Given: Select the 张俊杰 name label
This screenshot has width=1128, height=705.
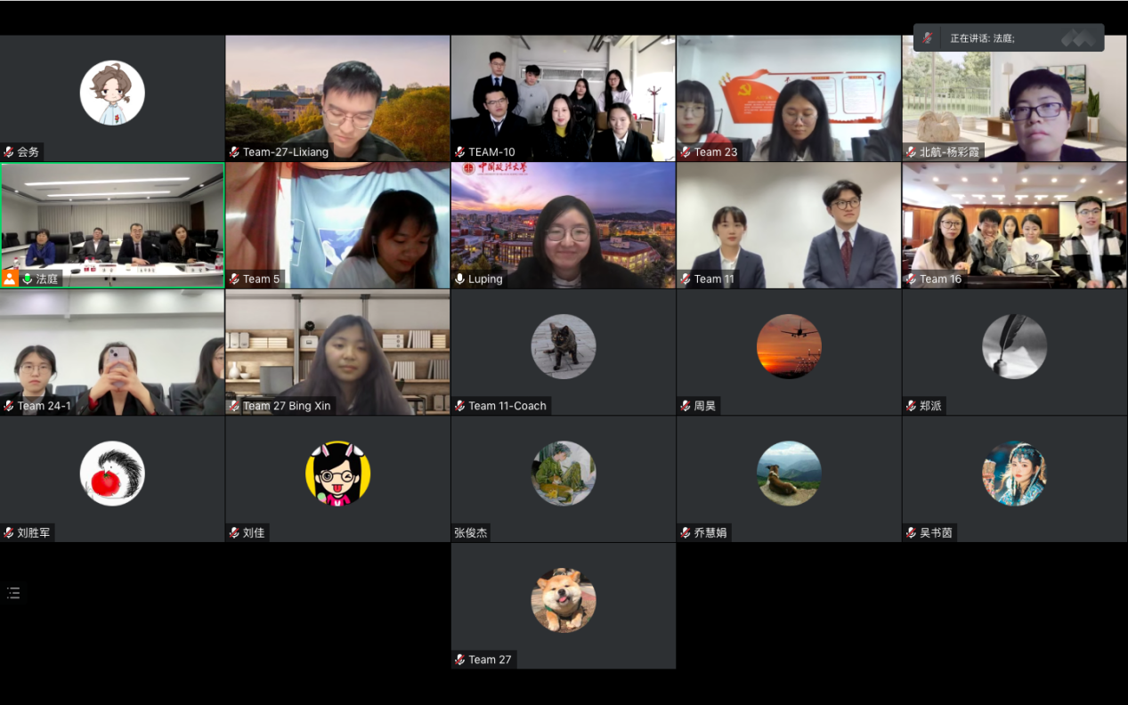Looking at the screenshot, I should click(x=471, y=533).
